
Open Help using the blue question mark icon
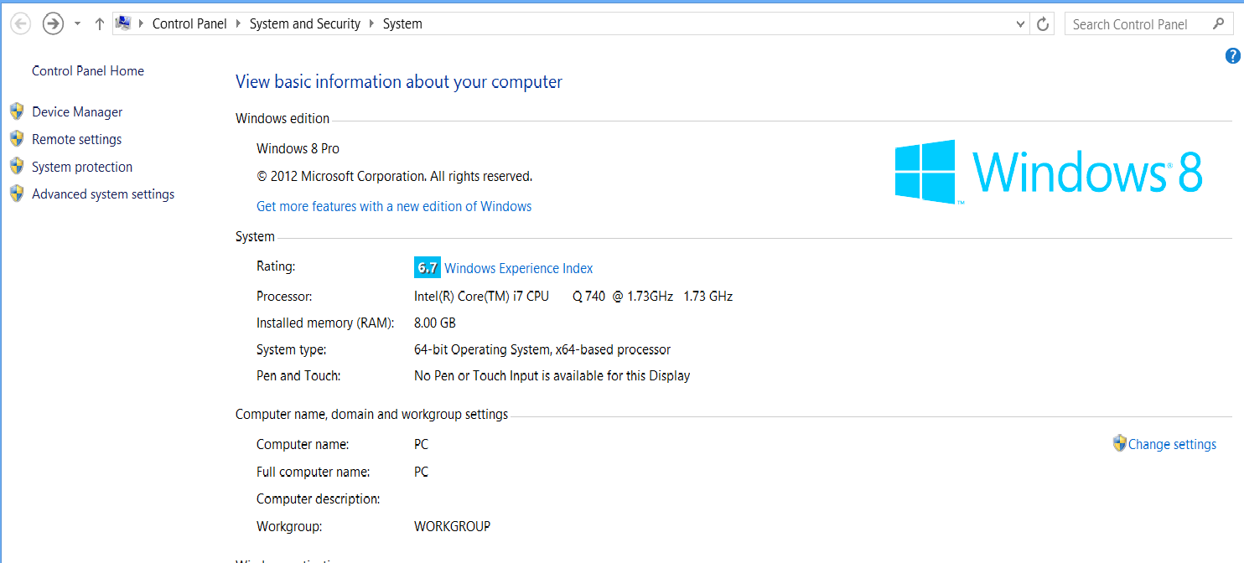(x=1232, y=56)
